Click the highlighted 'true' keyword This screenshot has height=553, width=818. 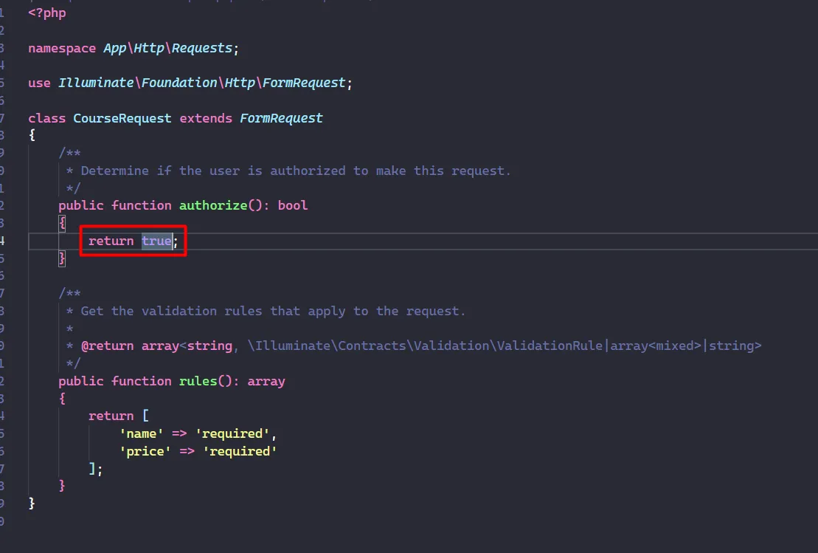(156, 241)
